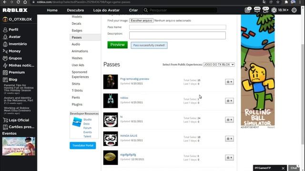The image size is (305, 171).
Task: Open MANDA SALVE pass link
Action: [x=129, y=136]
